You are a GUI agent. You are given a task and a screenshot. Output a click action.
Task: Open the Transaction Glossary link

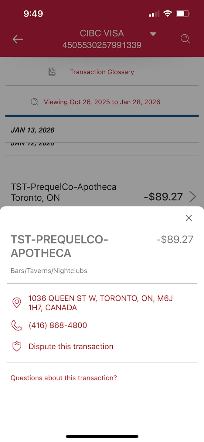pos(102,72)
